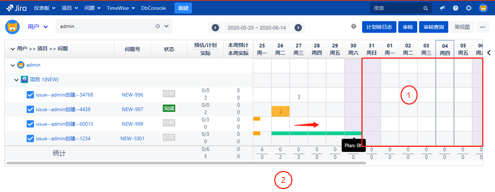Go to next date range arrow
495x192 pixels.
pyautogui.click(x=298, y=27)
